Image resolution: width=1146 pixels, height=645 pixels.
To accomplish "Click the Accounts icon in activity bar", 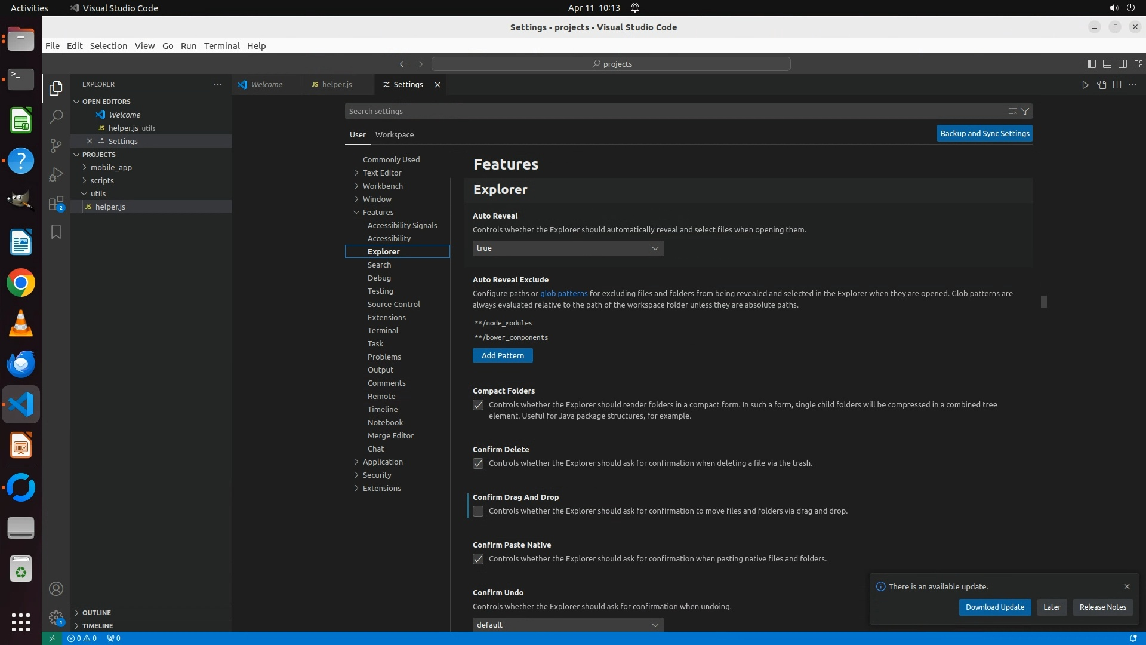I will 56,589.
